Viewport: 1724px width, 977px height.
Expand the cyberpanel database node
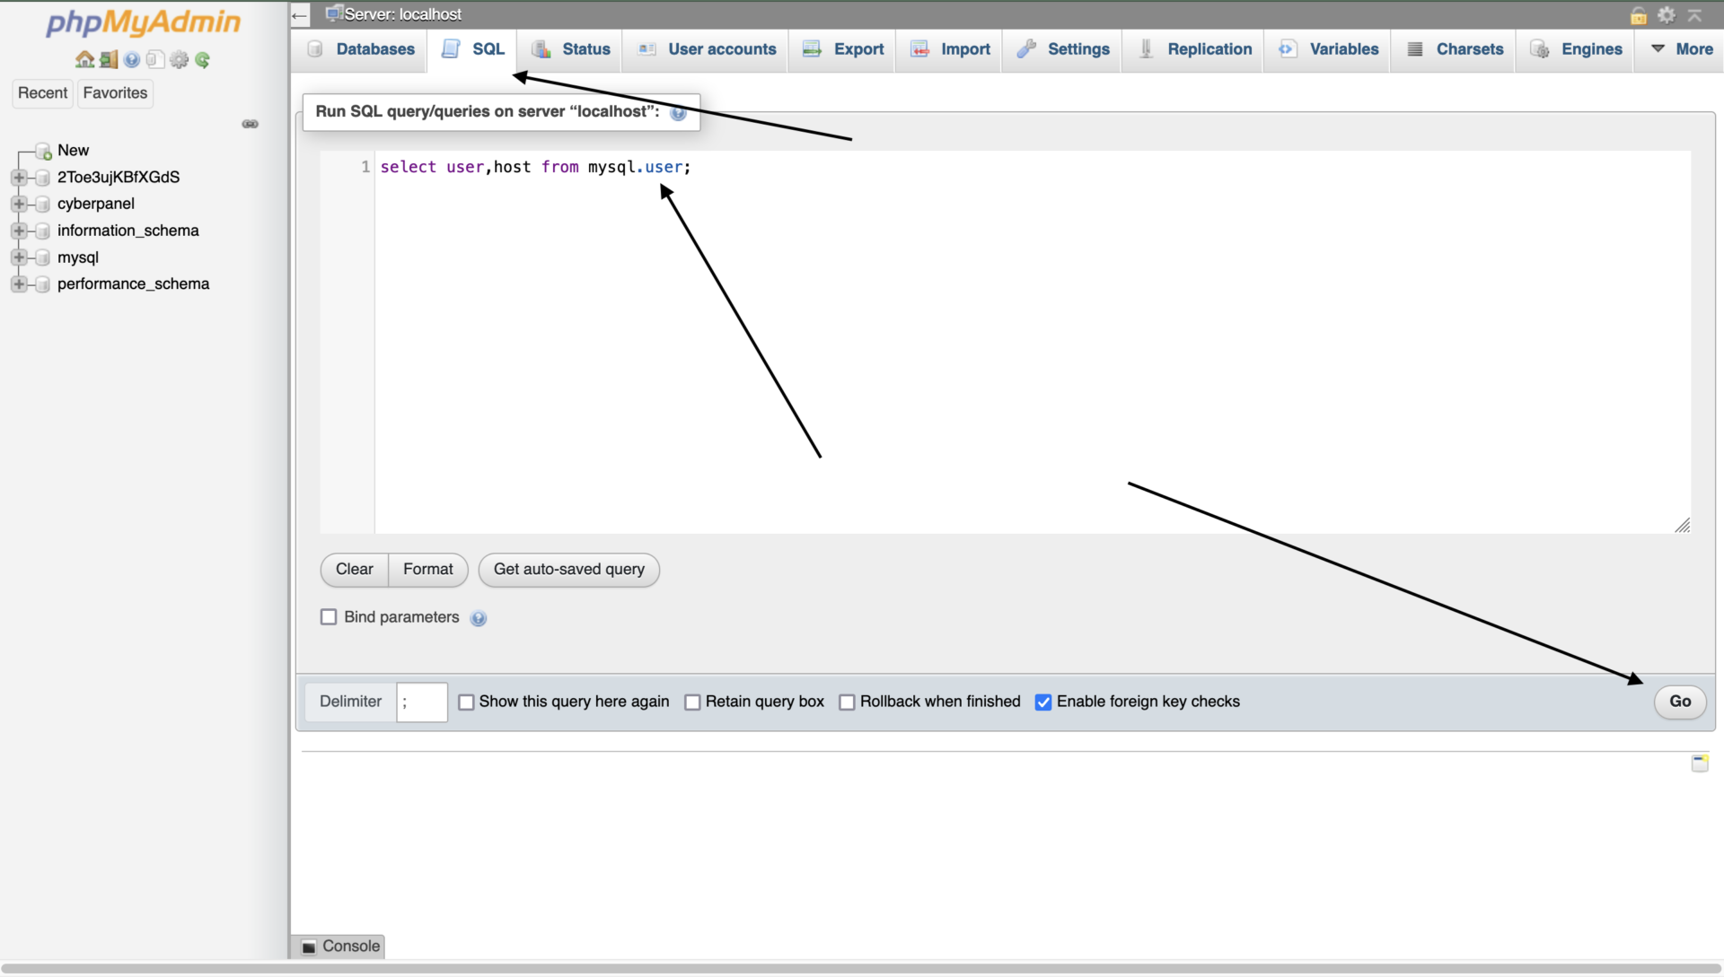click(20, 205)
